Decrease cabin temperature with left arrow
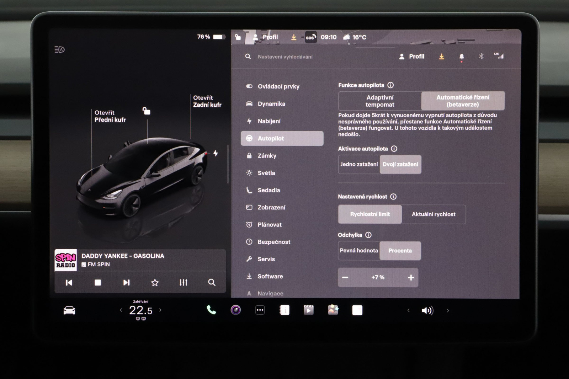Viewport: 569px width, 379px height. (121, 310)
